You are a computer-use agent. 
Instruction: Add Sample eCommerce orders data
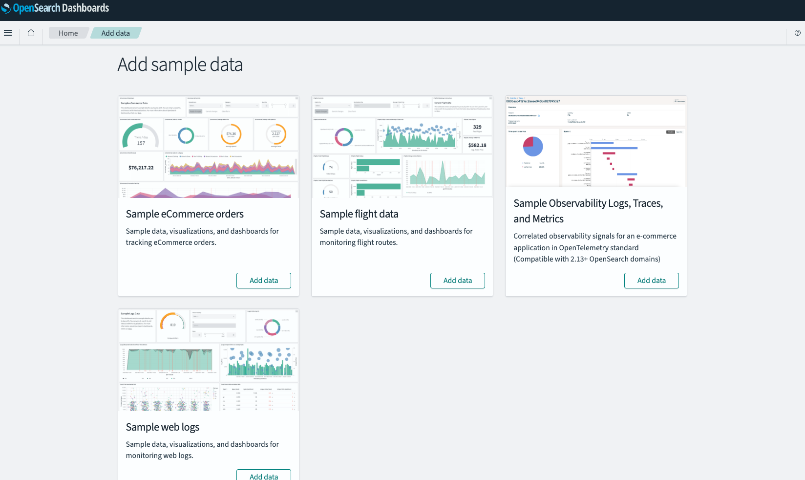click(264, 281)
